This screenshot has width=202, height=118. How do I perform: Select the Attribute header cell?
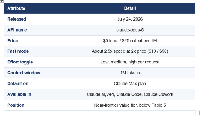tap(34, 8)
